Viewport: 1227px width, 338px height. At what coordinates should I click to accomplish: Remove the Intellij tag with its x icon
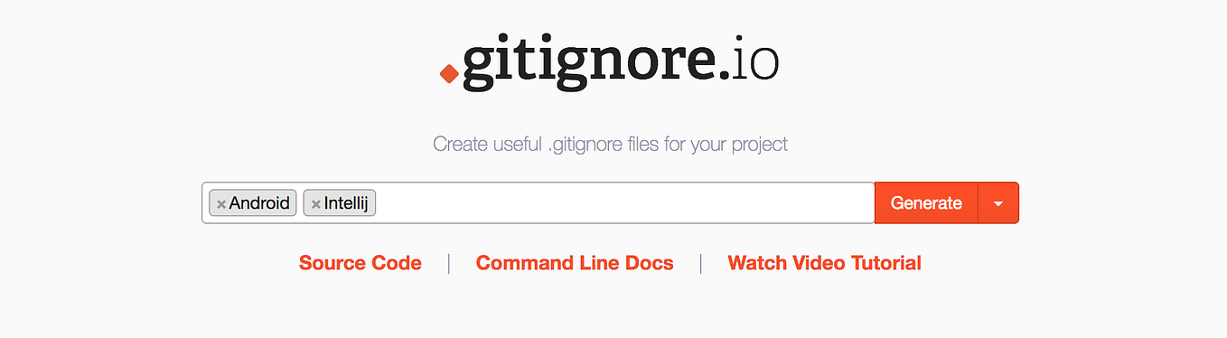315,204
